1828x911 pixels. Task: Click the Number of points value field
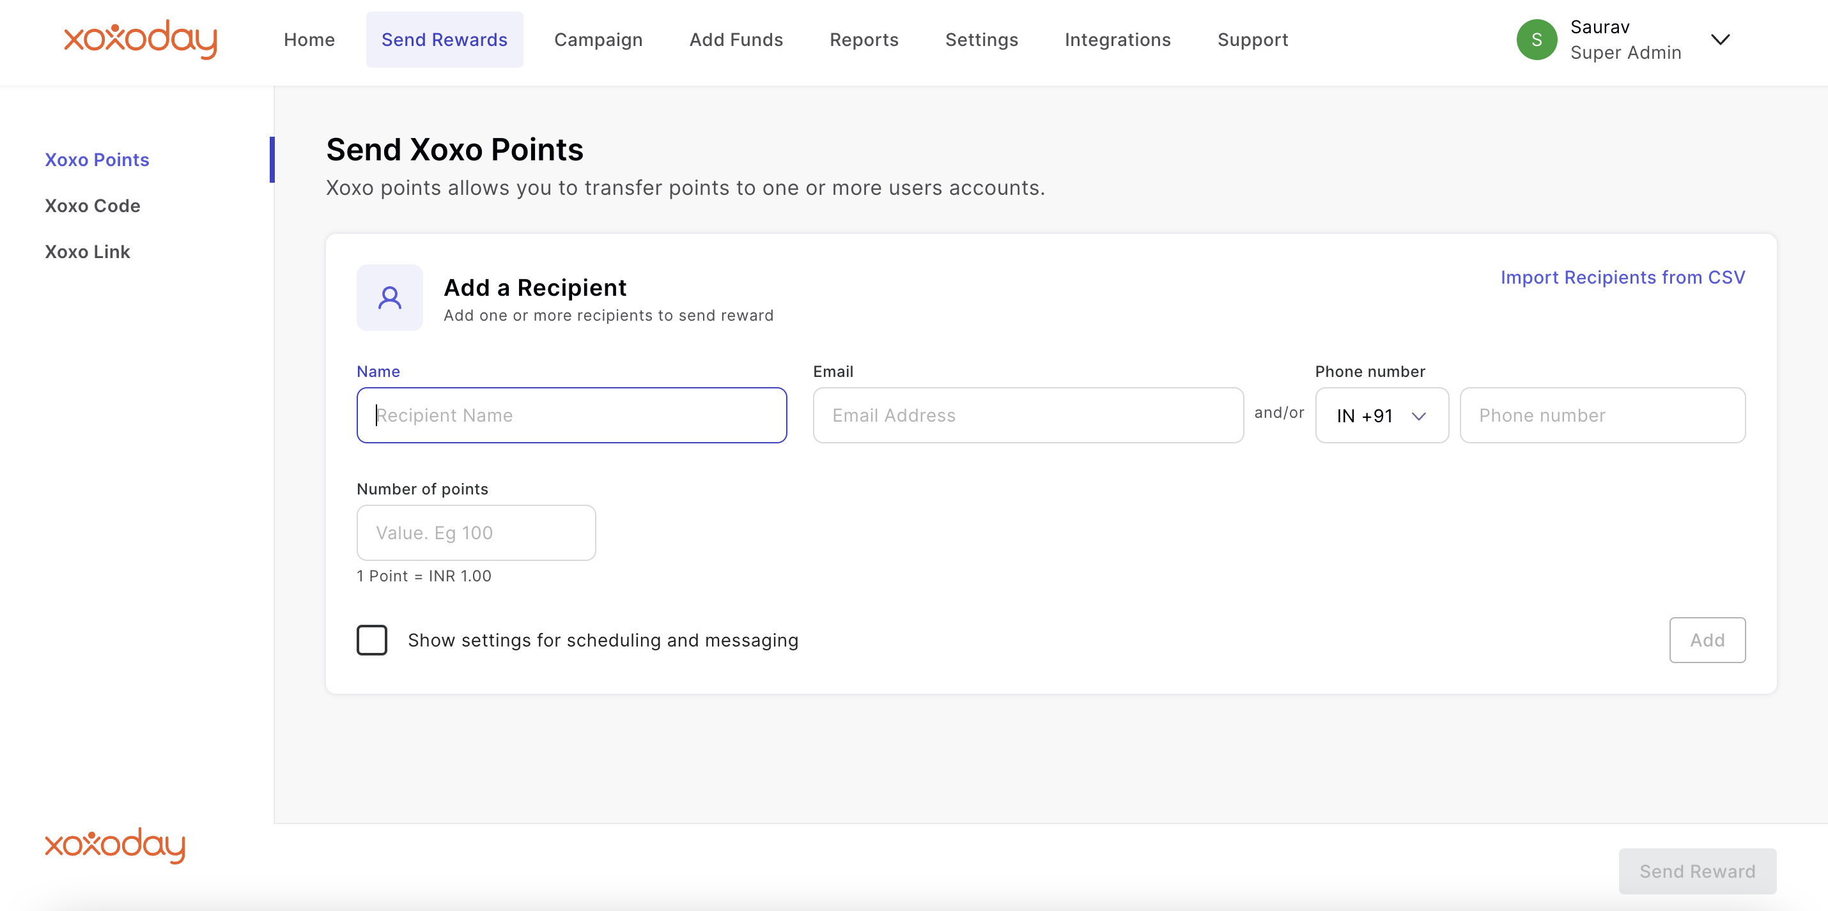point(476,533)
